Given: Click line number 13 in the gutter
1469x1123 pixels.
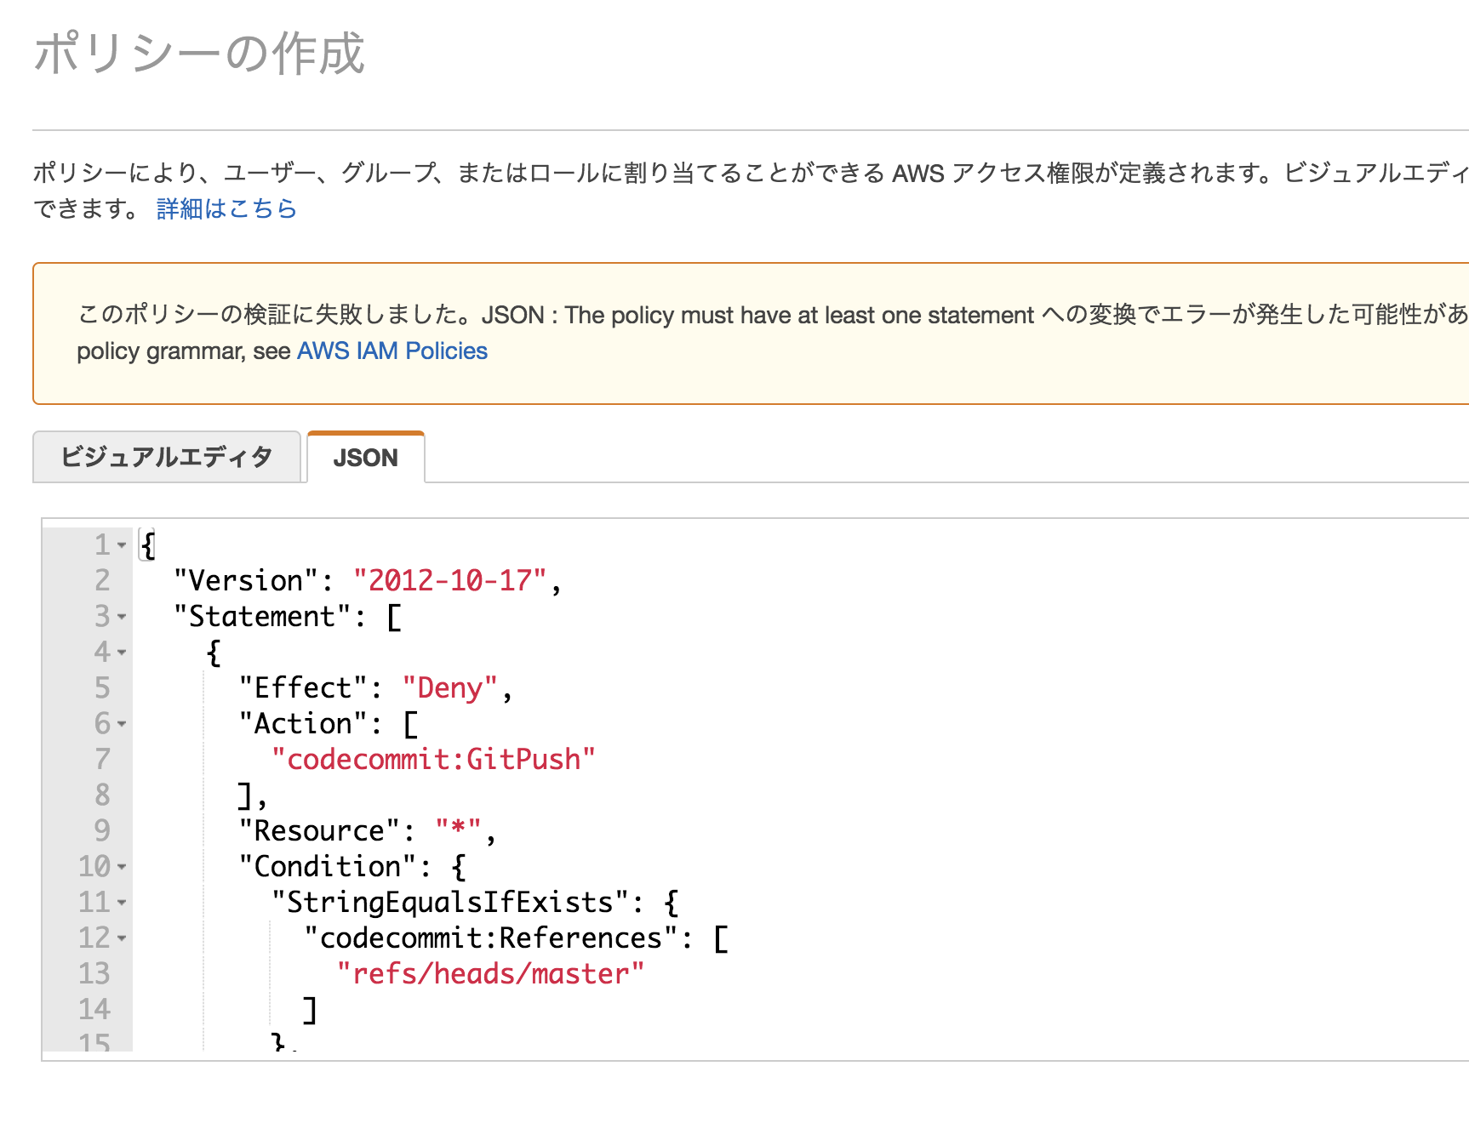Looking at the screenshot, I should point(94,974).
